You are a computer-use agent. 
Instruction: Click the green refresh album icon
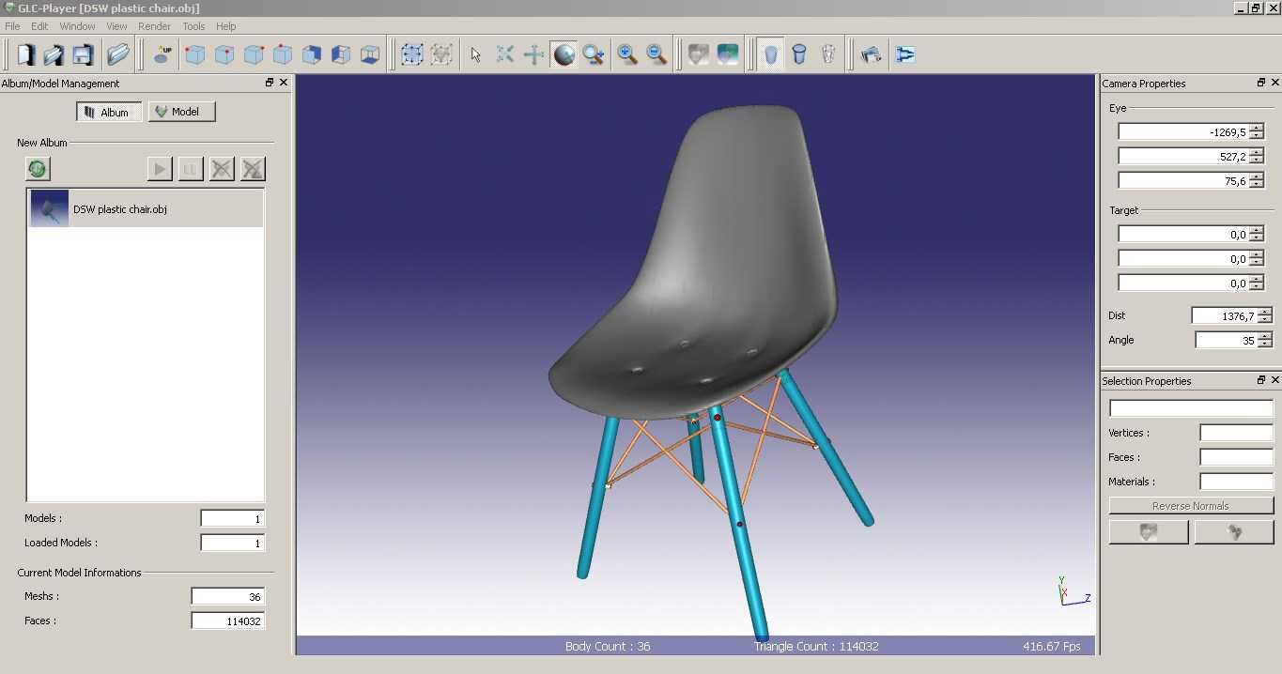[x=38, y=169]
